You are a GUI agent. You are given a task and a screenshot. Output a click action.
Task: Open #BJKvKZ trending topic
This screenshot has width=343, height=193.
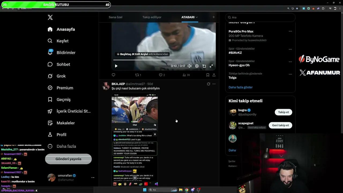[235, 53]
